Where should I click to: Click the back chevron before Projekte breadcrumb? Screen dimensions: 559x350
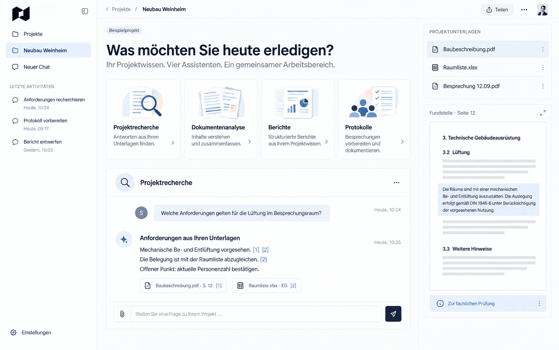click(107, 9)
